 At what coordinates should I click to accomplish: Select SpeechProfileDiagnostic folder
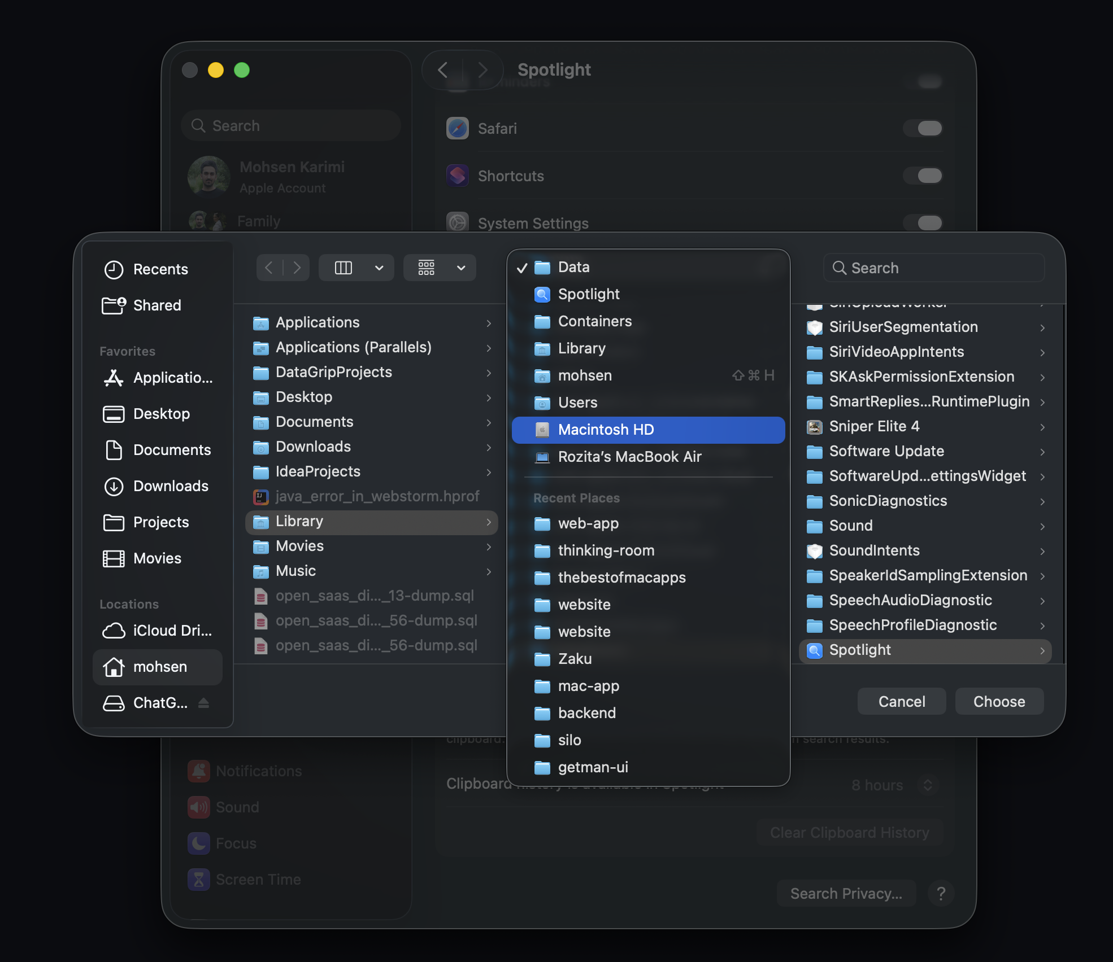click(925, 625)
